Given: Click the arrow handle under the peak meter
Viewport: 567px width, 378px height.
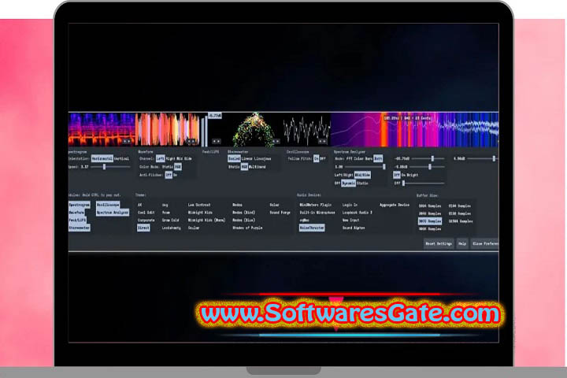Looking at the screenshot, I should tap(217, 142).
